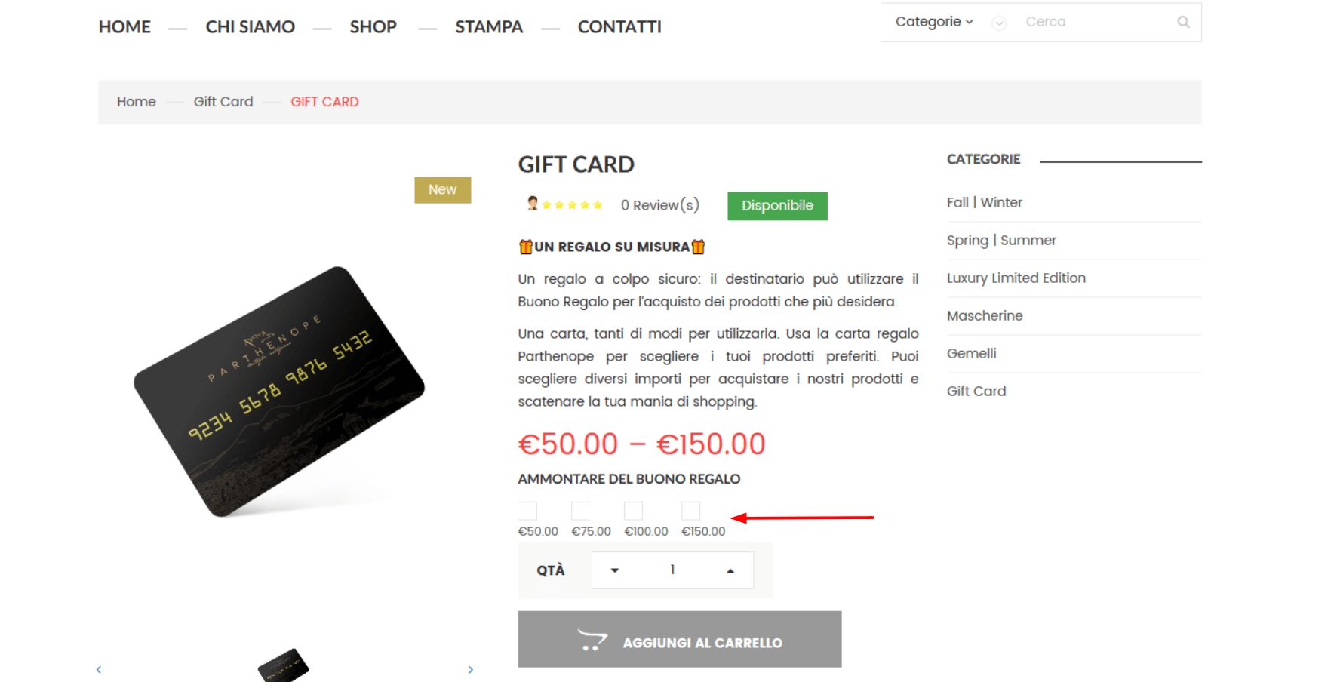Choose the €150.00 gift amount option
This screenshot has height=682, width=1334.
click(691, 511)
